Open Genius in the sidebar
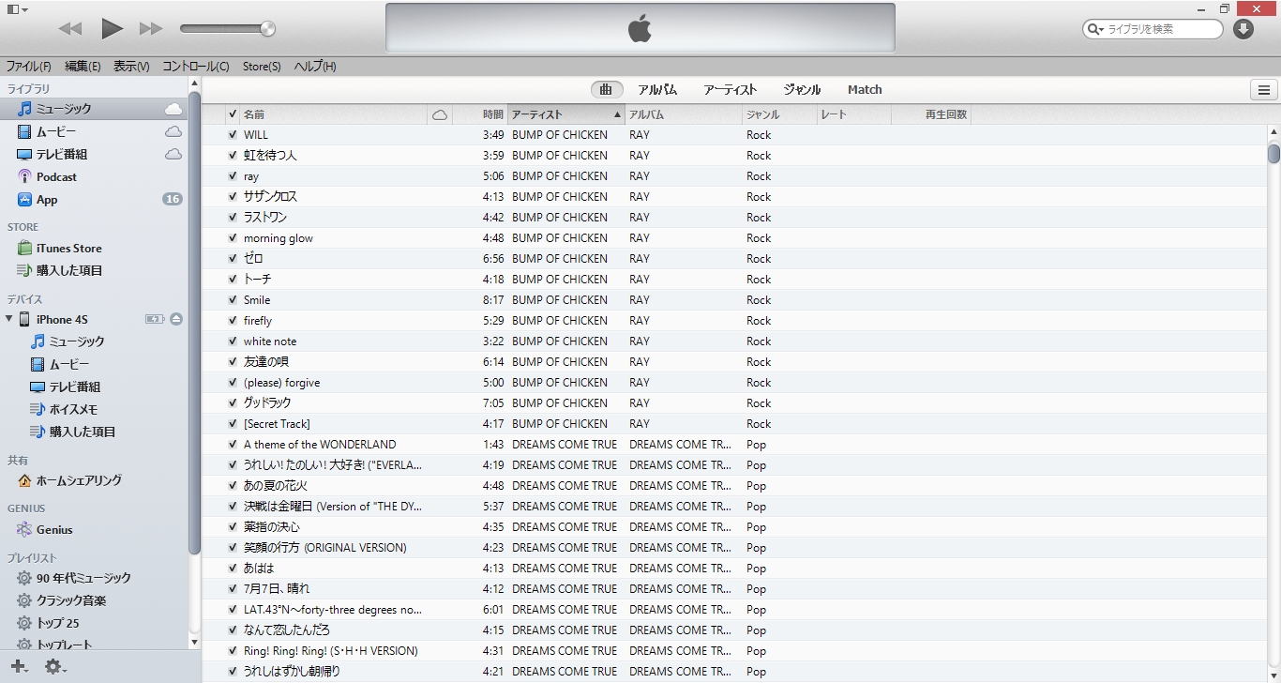 [94, 529]
